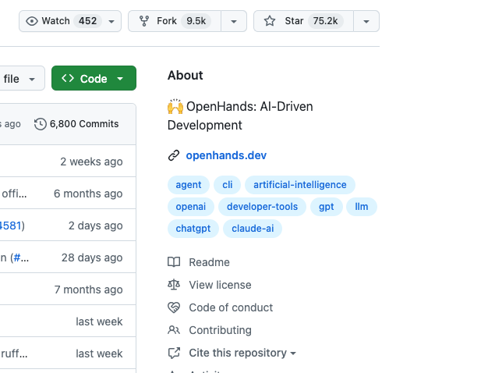Select the agent topic tag
Screen dimensions: 488x373
(x=189, y=185)
